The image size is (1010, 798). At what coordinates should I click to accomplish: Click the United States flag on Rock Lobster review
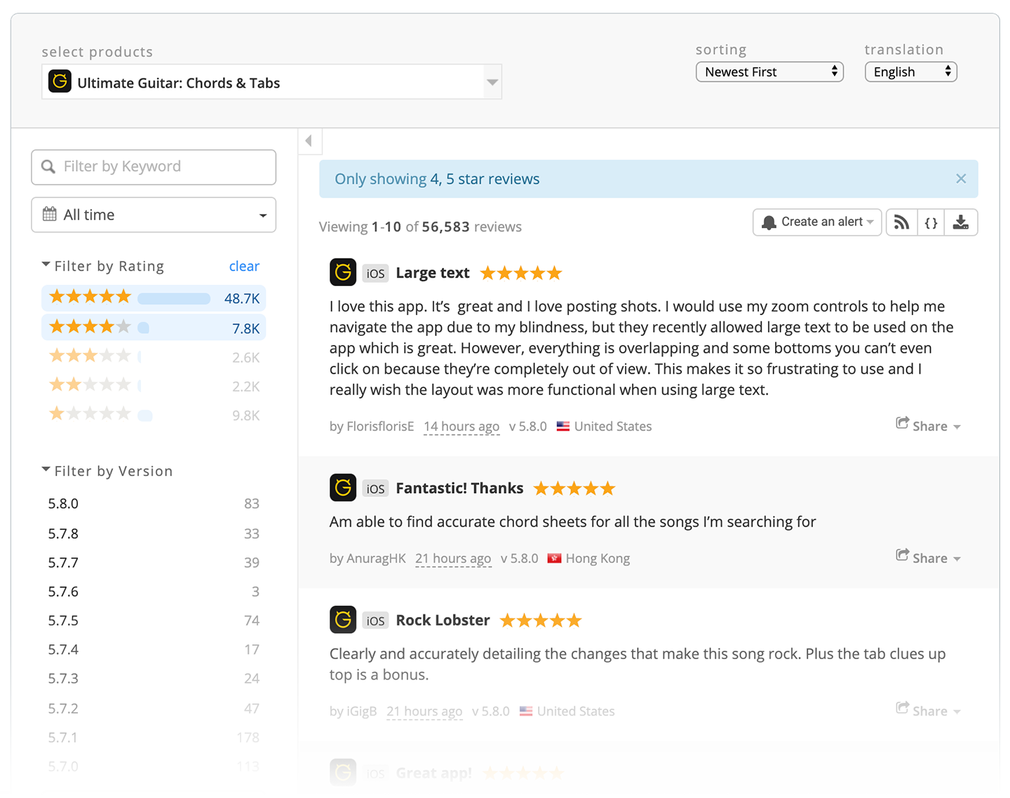pos(526,711)
